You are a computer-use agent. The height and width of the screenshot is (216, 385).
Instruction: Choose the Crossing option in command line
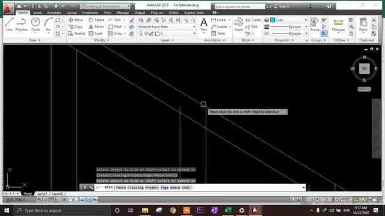coord(135,188)
